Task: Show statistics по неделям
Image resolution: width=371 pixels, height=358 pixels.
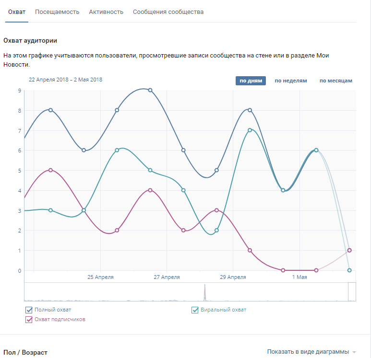Action: point(290,81)
